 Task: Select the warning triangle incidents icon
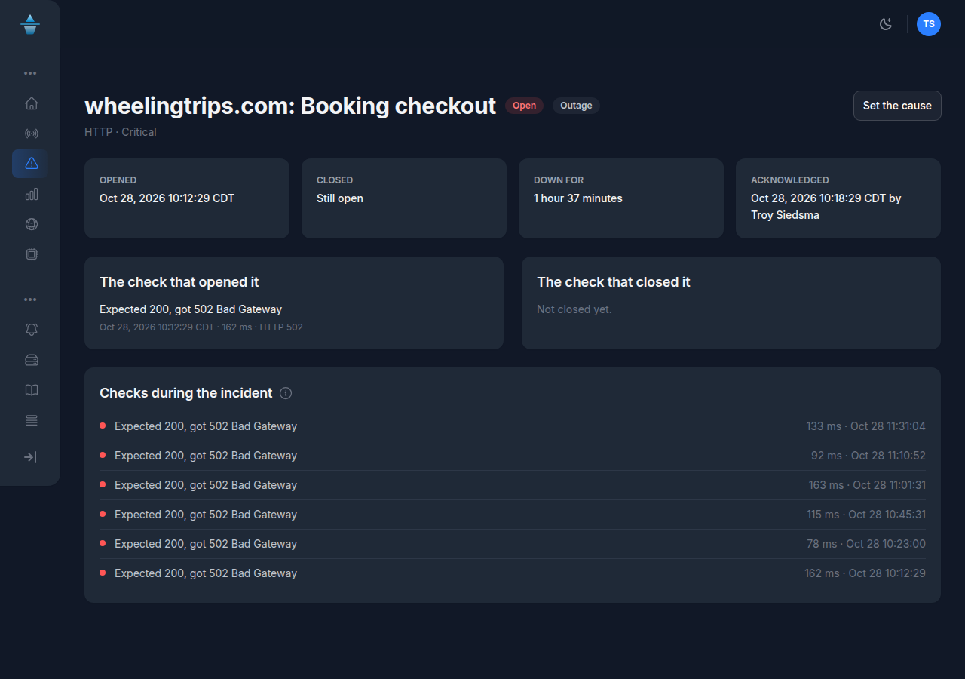[x=31, y=164]
